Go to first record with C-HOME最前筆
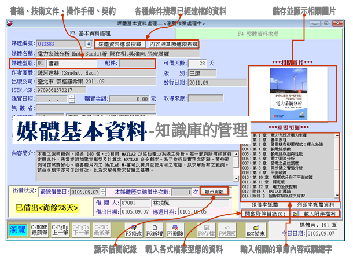 39,230
